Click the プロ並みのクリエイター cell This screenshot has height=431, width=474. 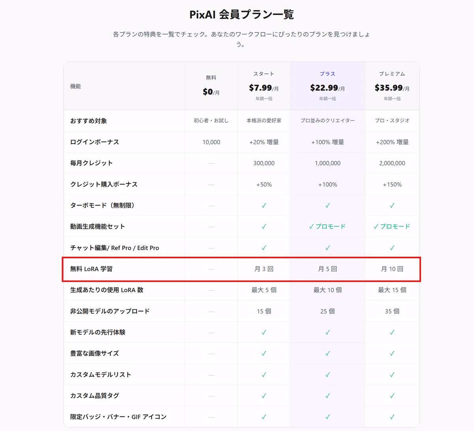tap(327, 120)
